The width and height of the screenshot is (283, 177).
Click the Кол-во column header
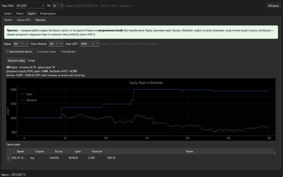point(59,151)
